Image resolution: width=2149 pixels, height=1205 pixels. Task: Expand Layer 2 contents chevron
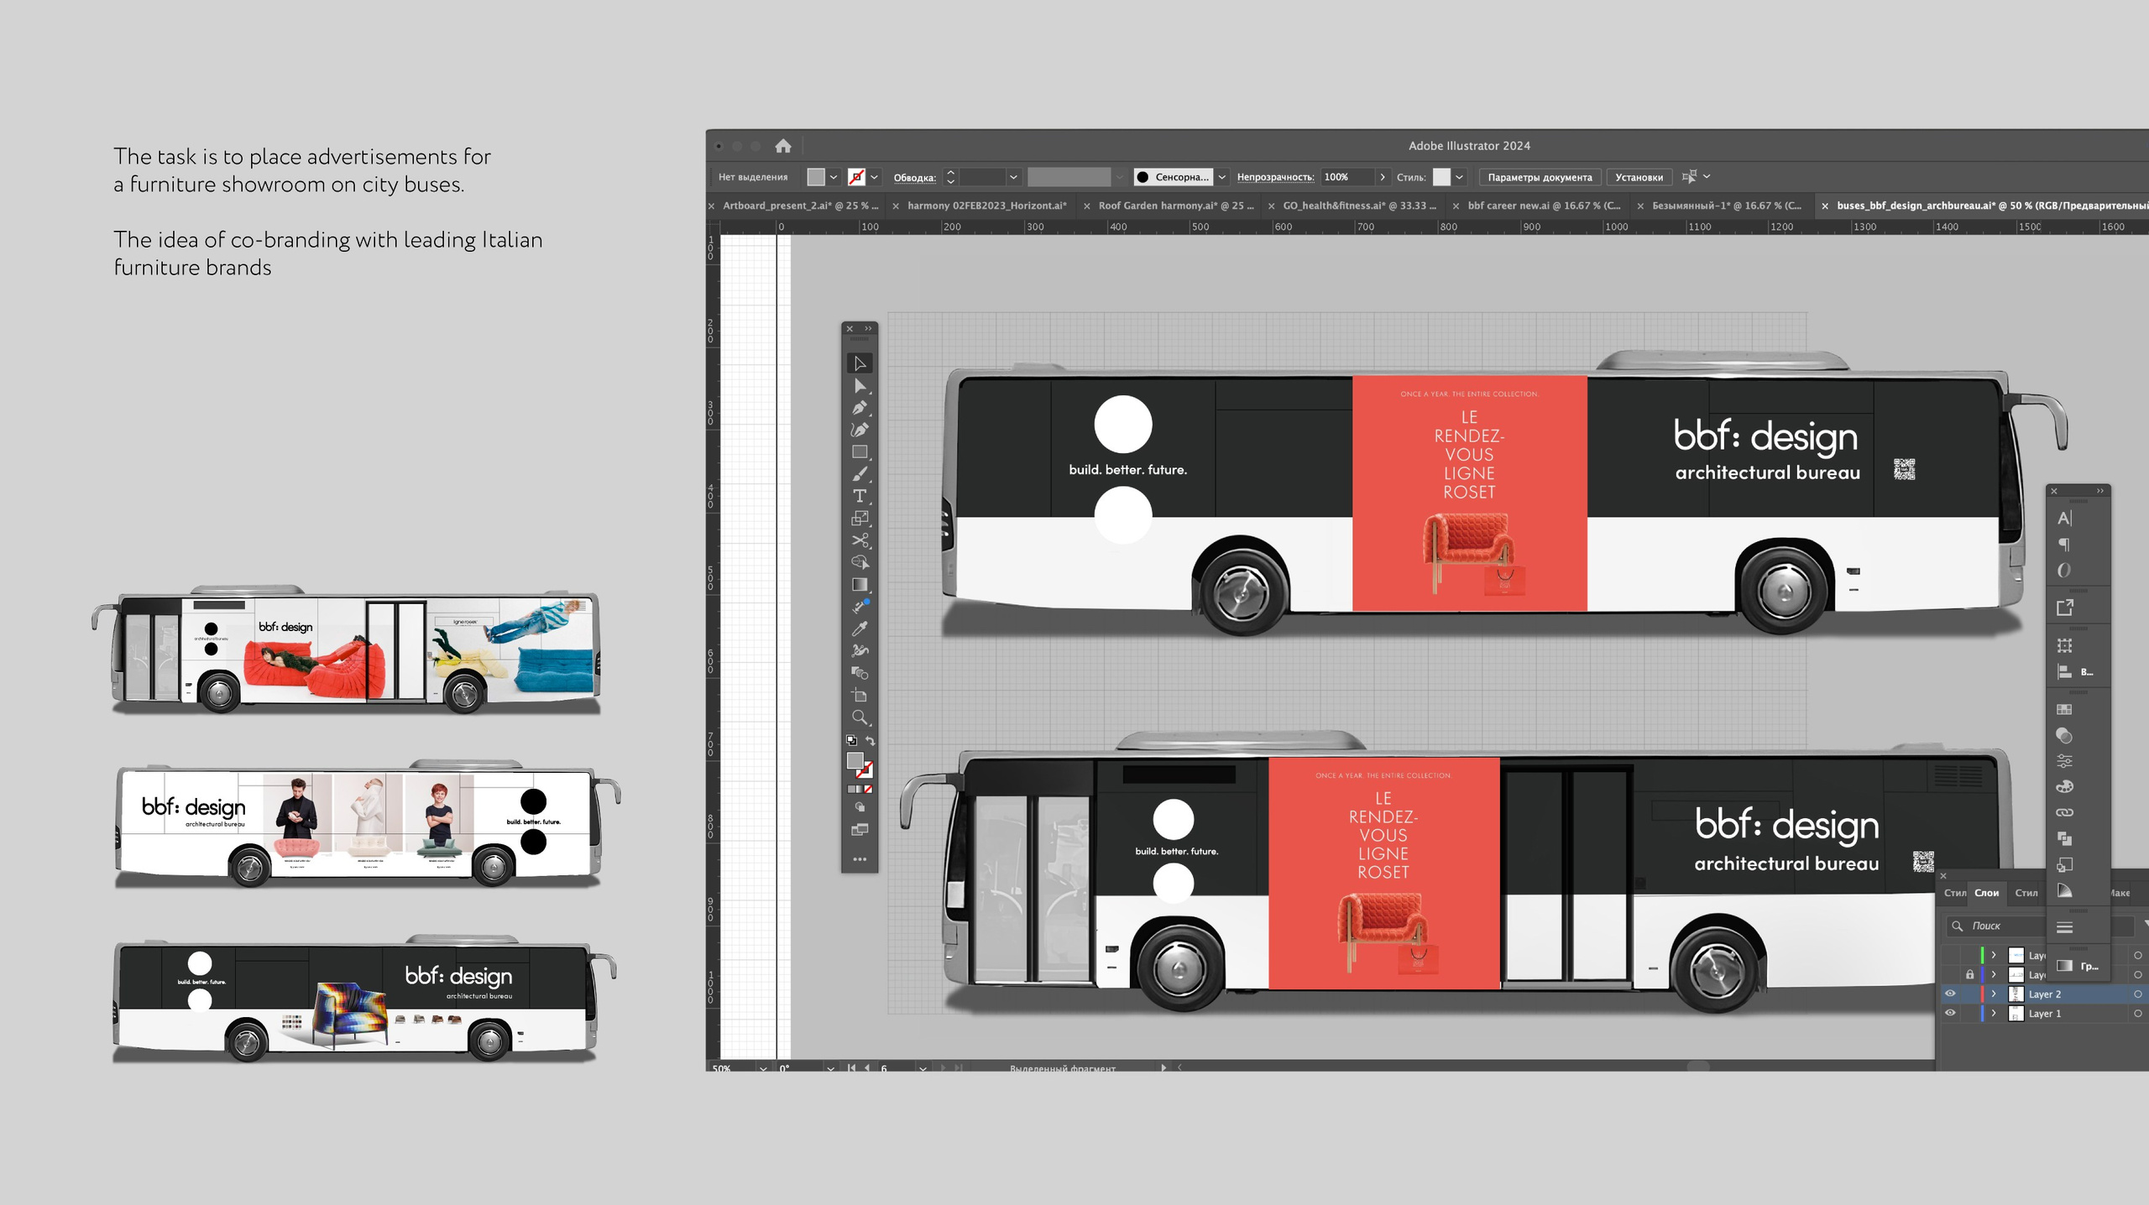pyautogui.click(x=1994, y=994)
